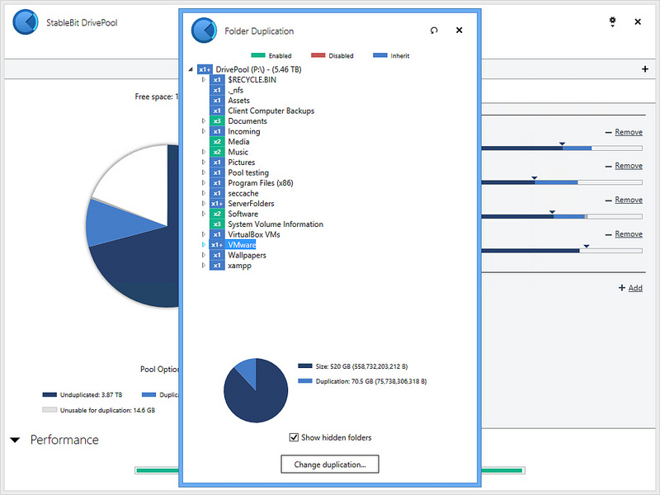Expand the Pictures folder node

204,162
